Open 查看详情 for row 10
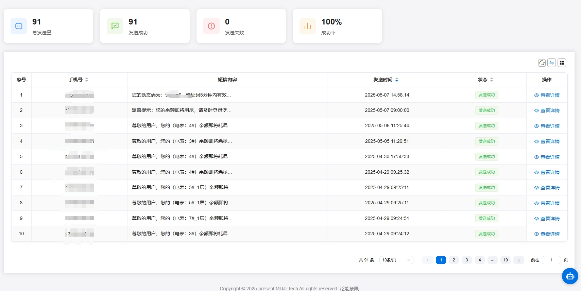The height and width of the screenshot is (291, 581). [x=547, y=234]
